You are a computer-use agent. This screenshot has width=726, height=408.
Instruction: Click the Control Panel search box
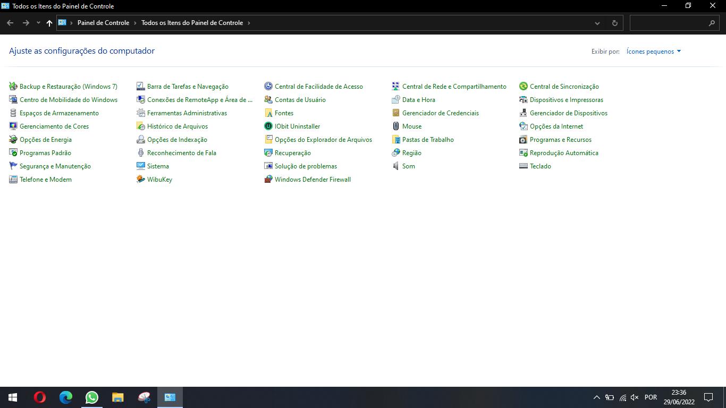pyautogui.click(x=670, y=23)
